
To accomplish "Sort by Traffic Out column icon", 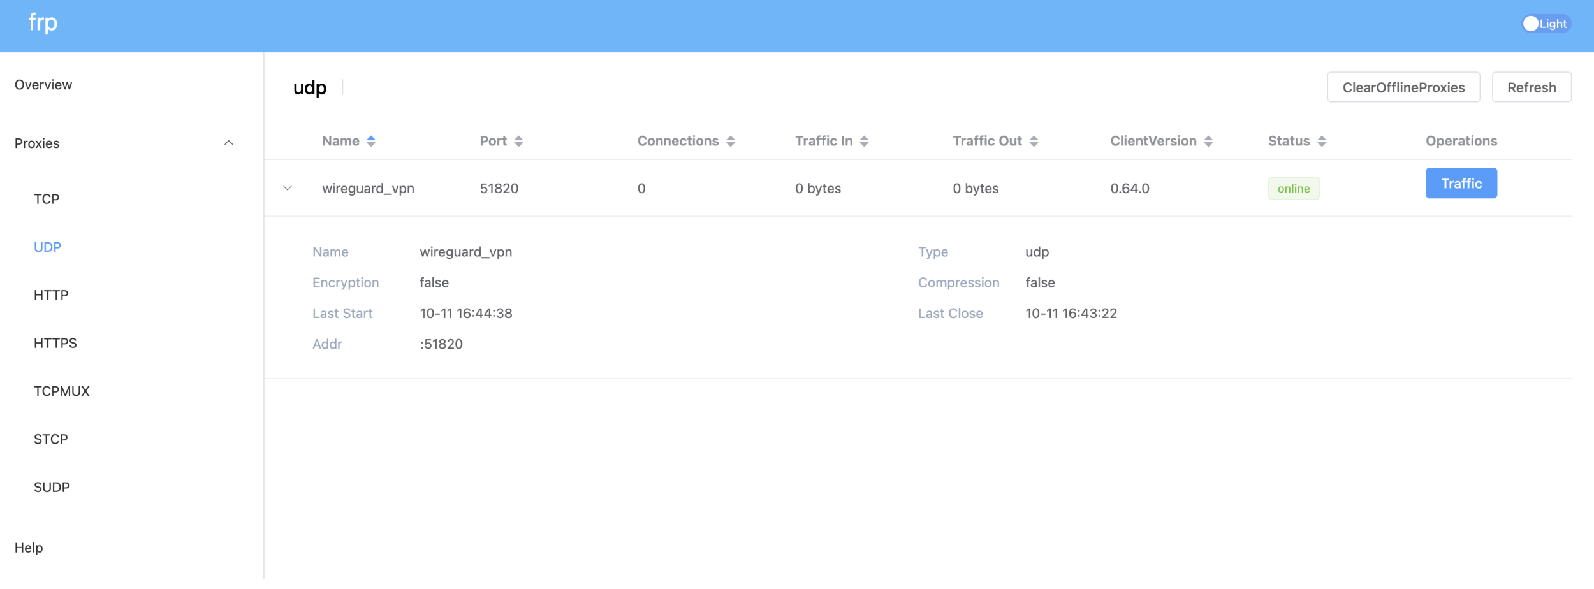I will [x=1034, y=142].
